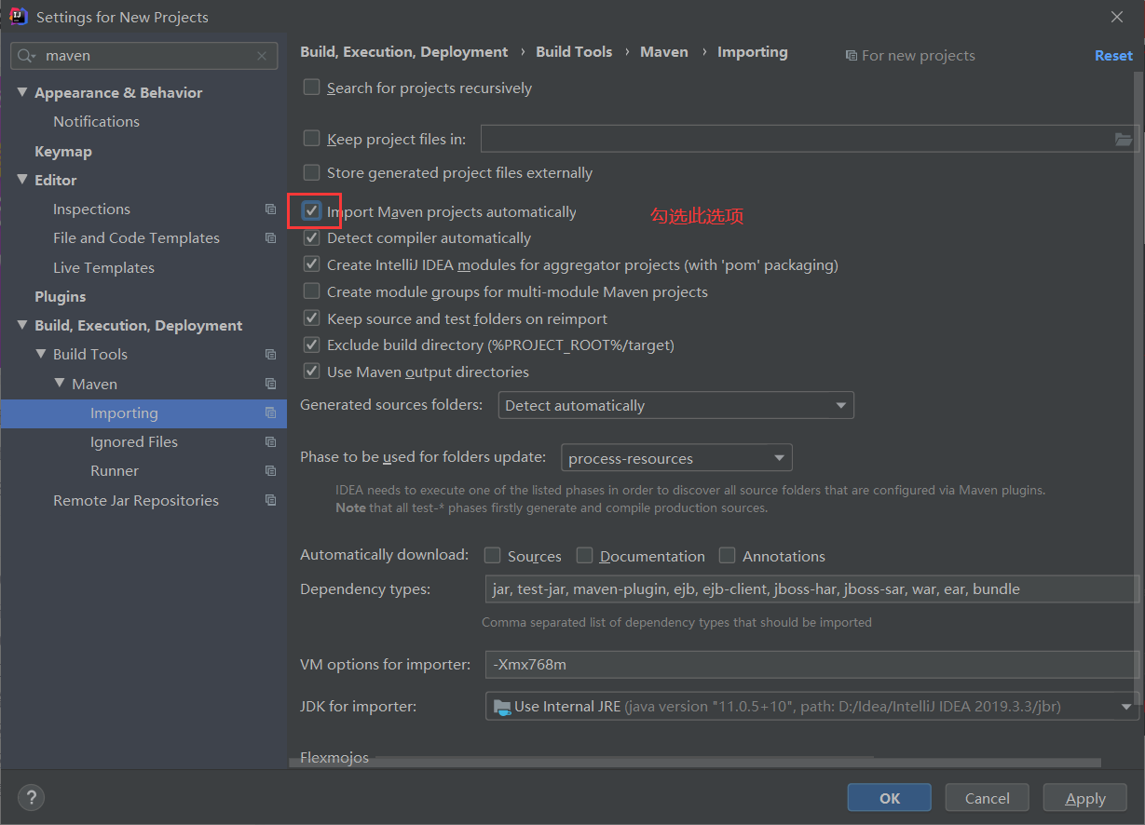Click the search magnifier icon in settings search
This screenshot has height=825, width=1145.
point(26,56)
